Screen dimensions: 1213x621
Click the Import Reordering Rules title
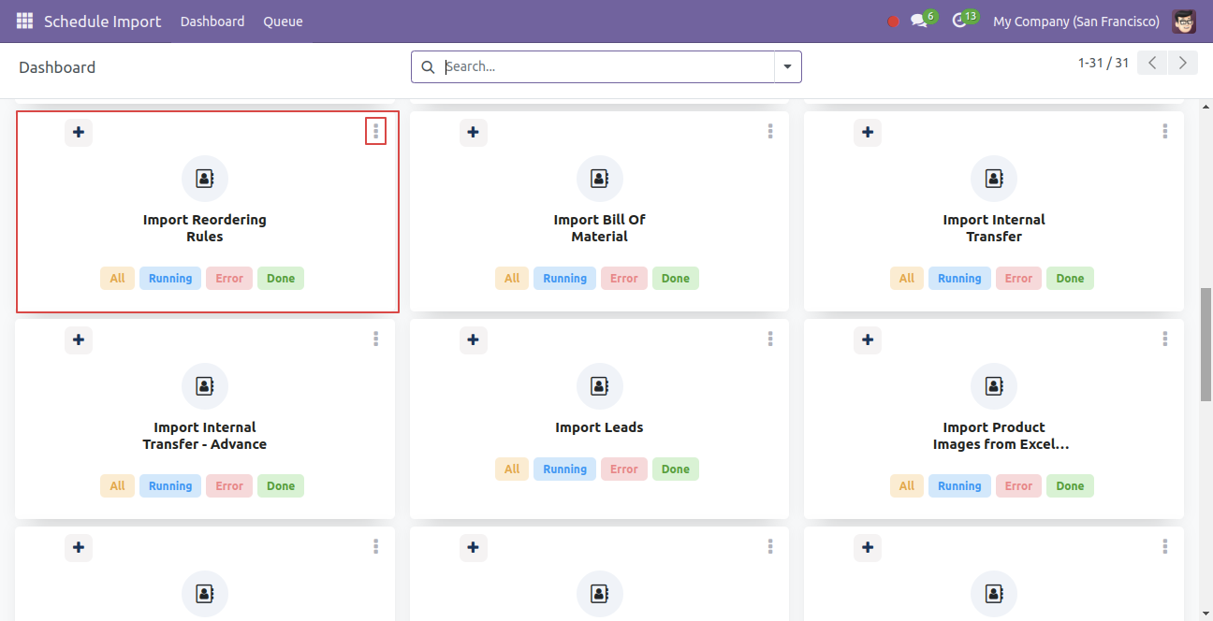tap(205, 228)
